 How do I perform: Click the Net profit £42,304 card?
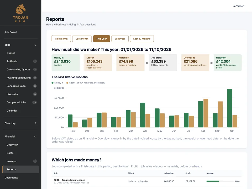tap(228, 63)
